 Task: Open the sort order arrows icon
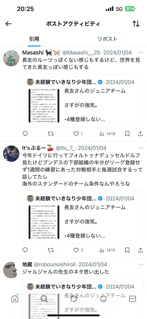coord(136,24)
